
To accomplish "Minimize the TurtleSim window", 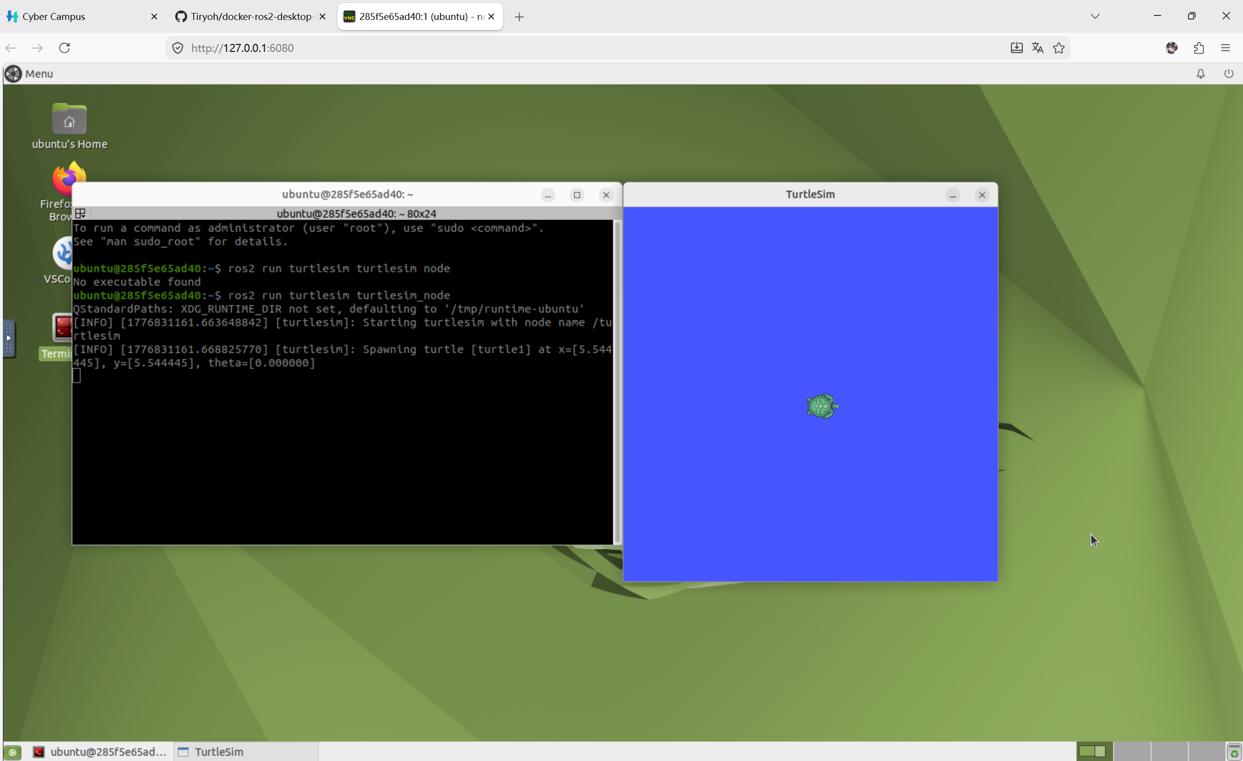I will (x=952, y=195).
